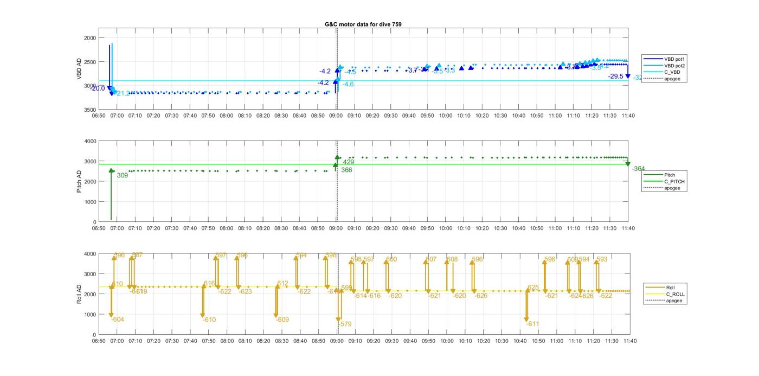
Task: Click the "-609" roll data label
Action: (x=282, y=320)
